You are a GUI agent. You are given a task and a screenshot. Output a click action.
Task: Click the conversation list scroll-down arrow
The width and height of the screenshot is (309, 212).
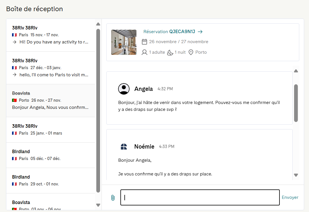(98, 205)
